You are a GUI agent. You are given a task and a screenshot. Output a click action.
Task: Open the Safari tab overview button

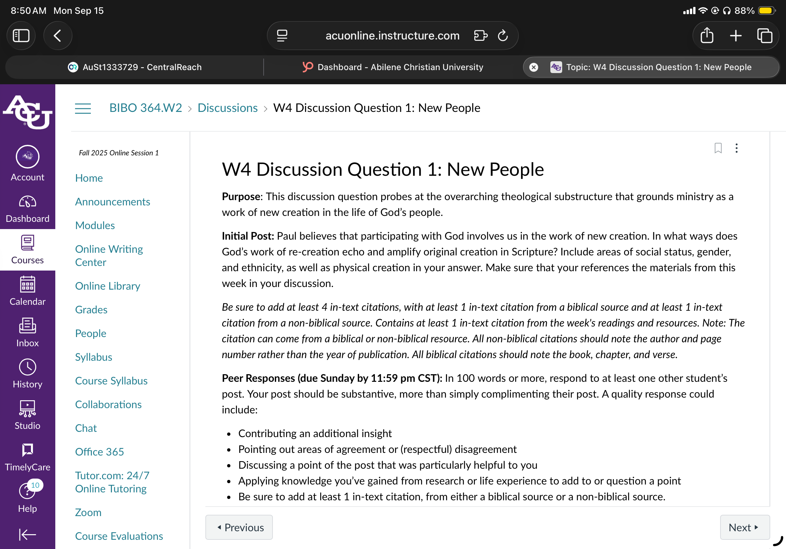point(764,36)
